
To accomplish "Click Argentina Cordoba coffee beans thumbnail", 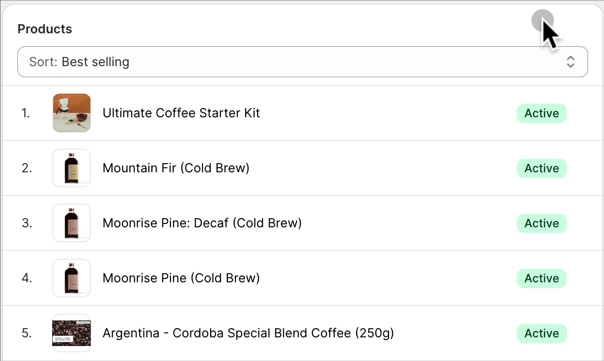I will (x=72, y=333).
